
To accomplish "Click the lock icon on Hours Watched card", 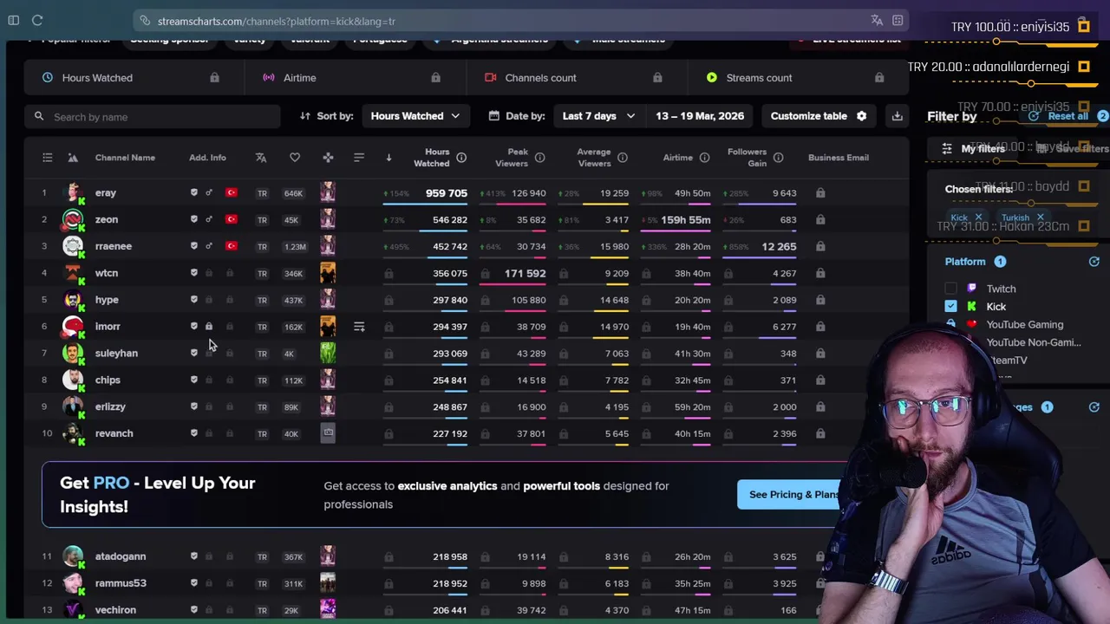I will (214, 78).
